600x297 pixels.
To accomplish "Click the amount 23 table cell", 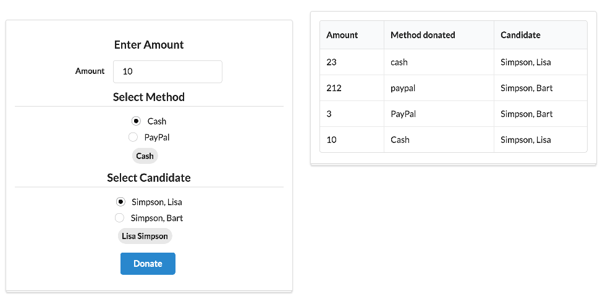I will click(x=331, y=62).
